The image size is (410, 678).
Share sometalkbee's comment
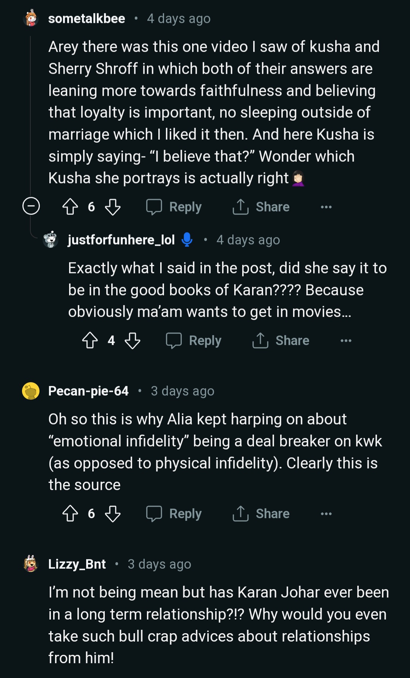click(x=261, y=207)
